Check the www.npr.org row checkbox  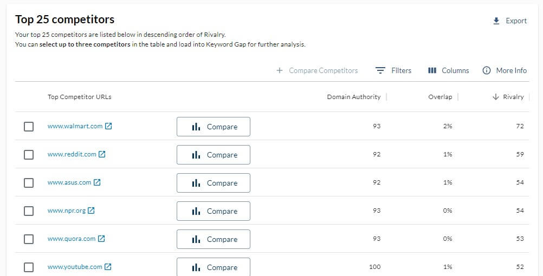[x=29, y=211]
